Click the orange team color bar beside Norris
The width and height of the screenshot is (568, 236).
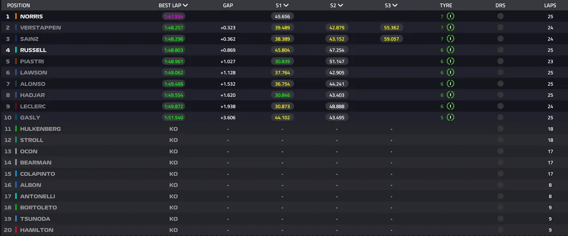[x=16, y=16]
